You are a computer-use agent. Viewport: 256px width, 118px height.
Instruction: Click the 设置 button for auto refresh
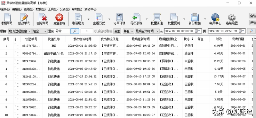coord(117,31)
